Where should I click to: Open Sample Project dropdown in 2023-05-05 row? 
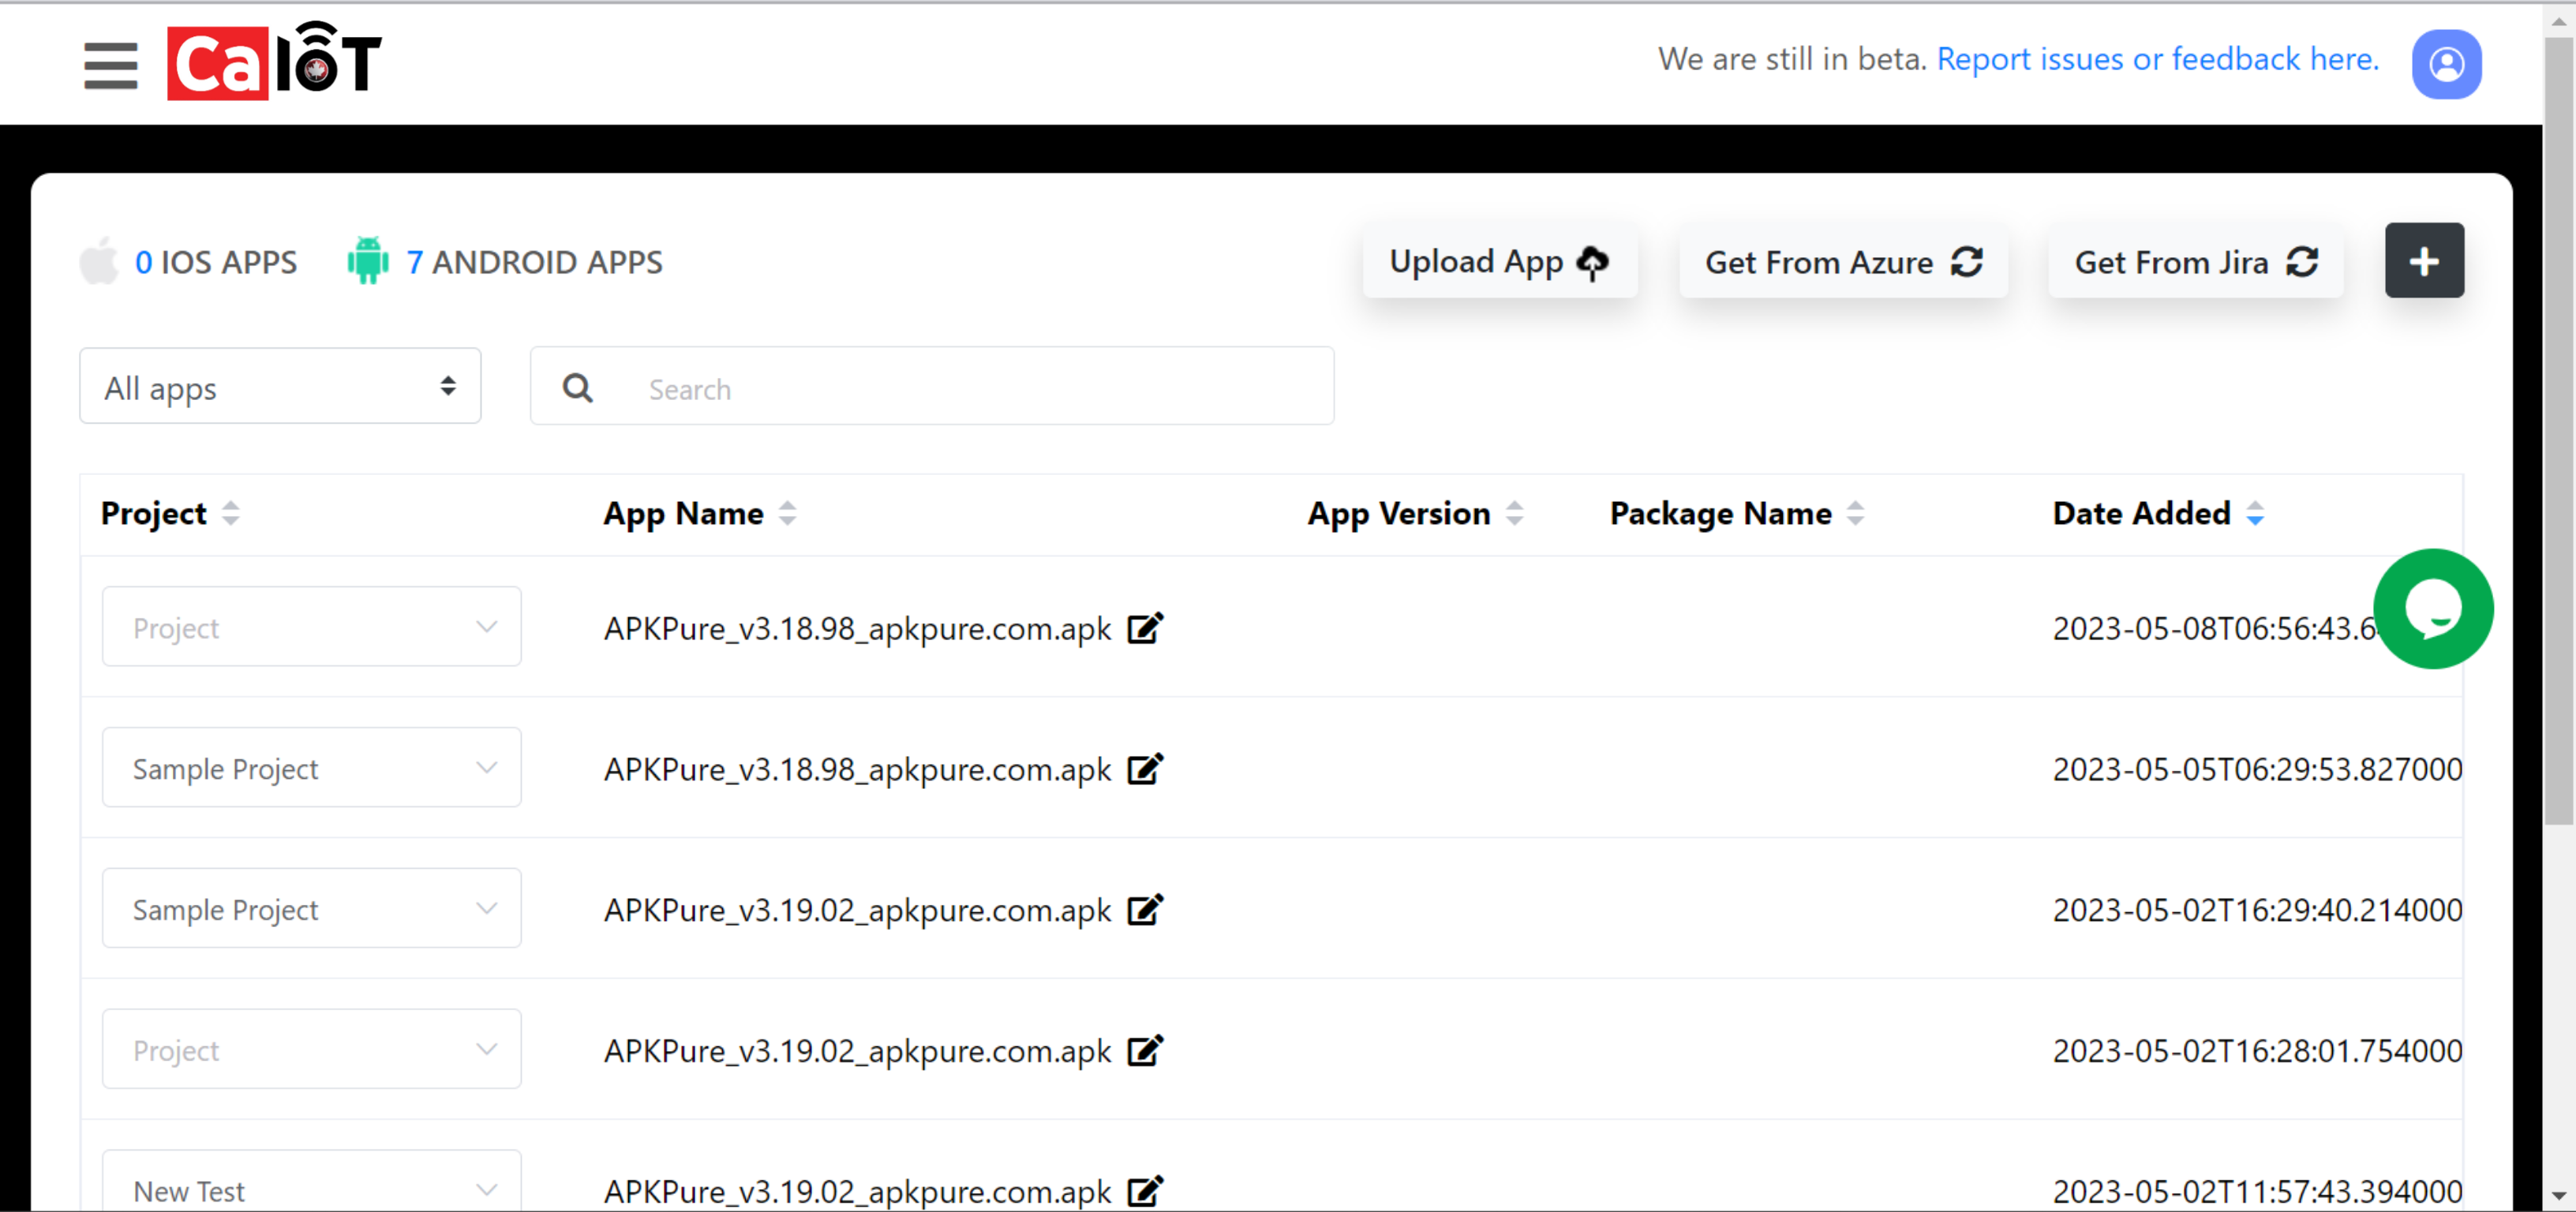tap(311, 768)
